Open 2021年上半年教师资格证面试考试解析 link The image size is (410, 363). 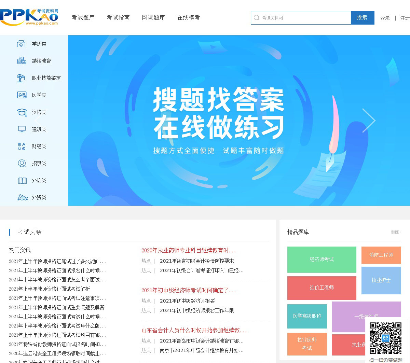tap(50, 289)
